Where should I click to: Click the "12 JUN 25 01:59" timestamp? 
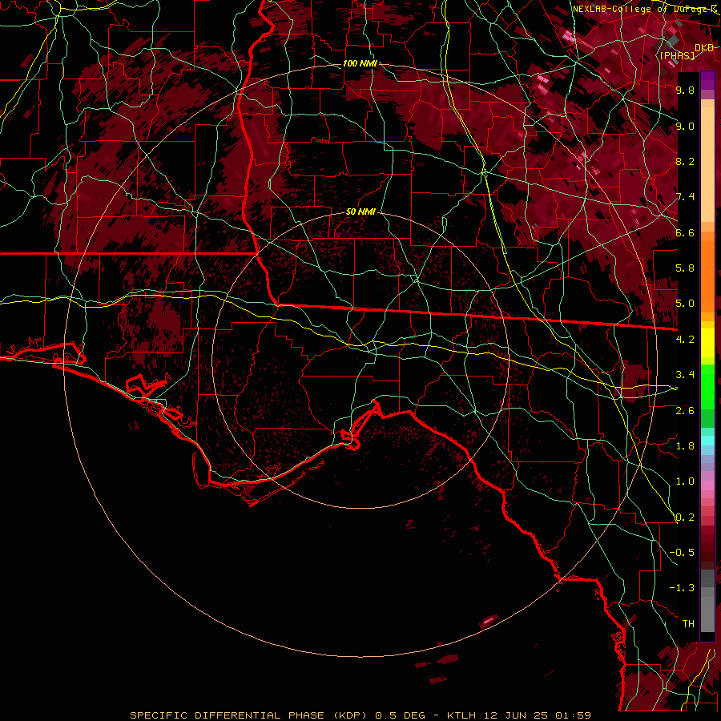click(x=537, y=715)
